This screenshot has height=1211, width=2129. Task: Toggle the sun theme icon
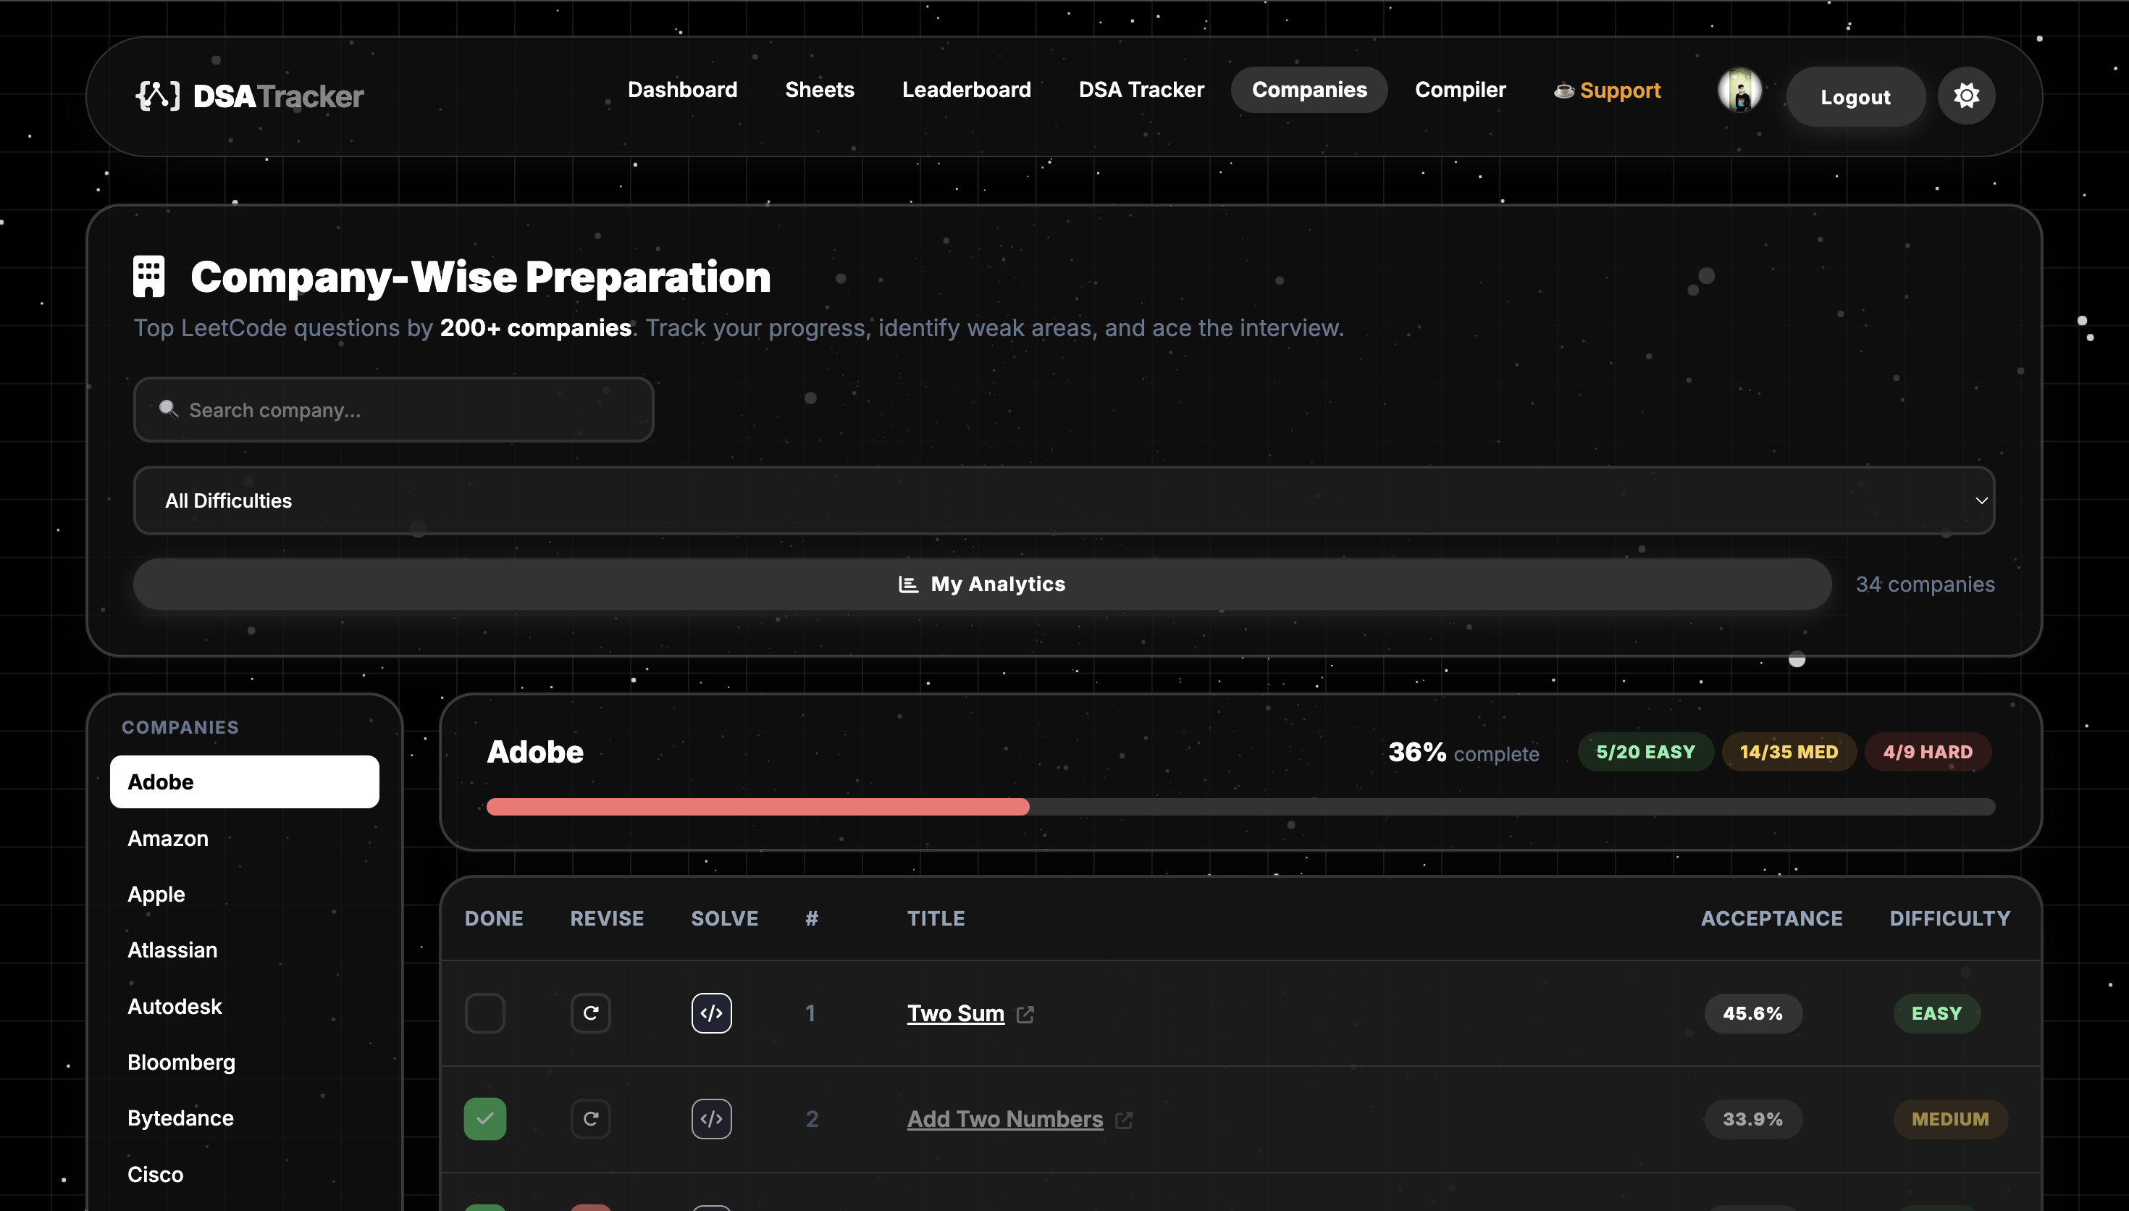pyautogui.click(x=1966, y=96)
